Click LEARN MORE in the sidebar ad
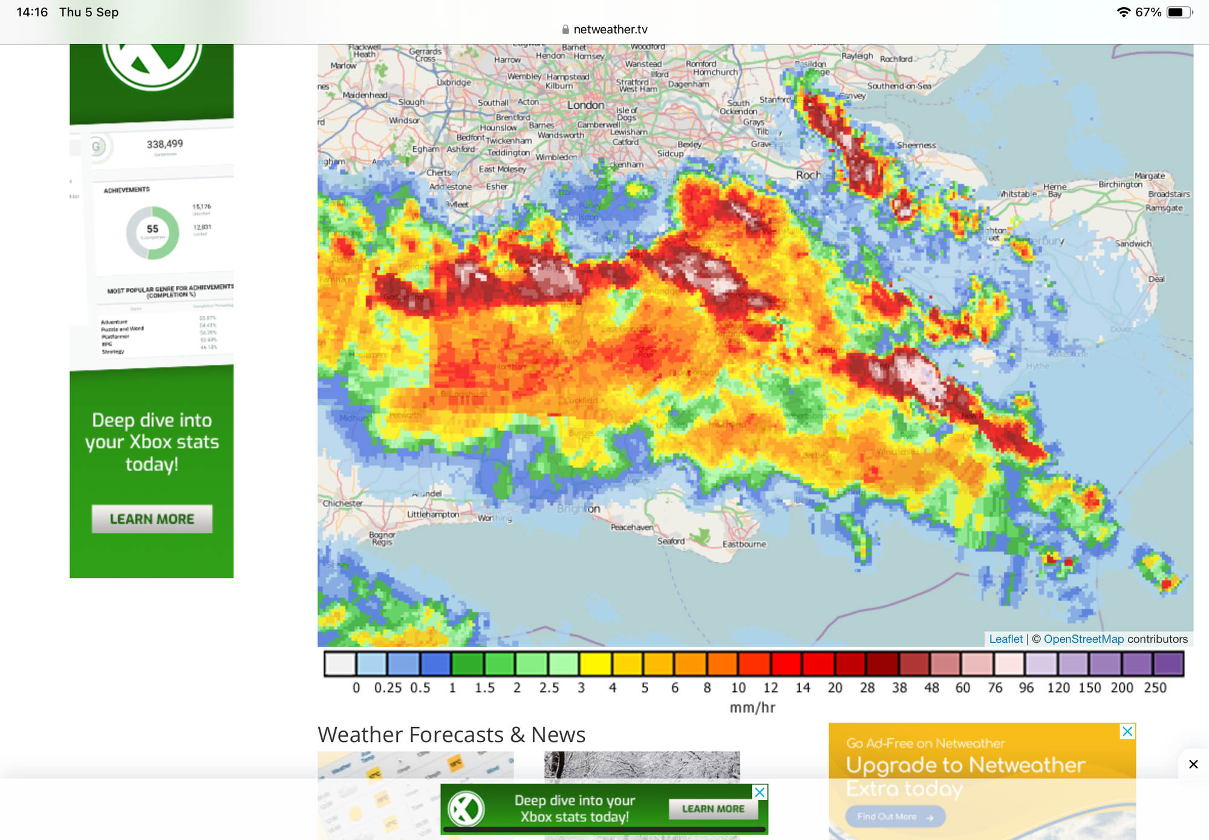The image size is (1209, 840). [x=152, y=519]
